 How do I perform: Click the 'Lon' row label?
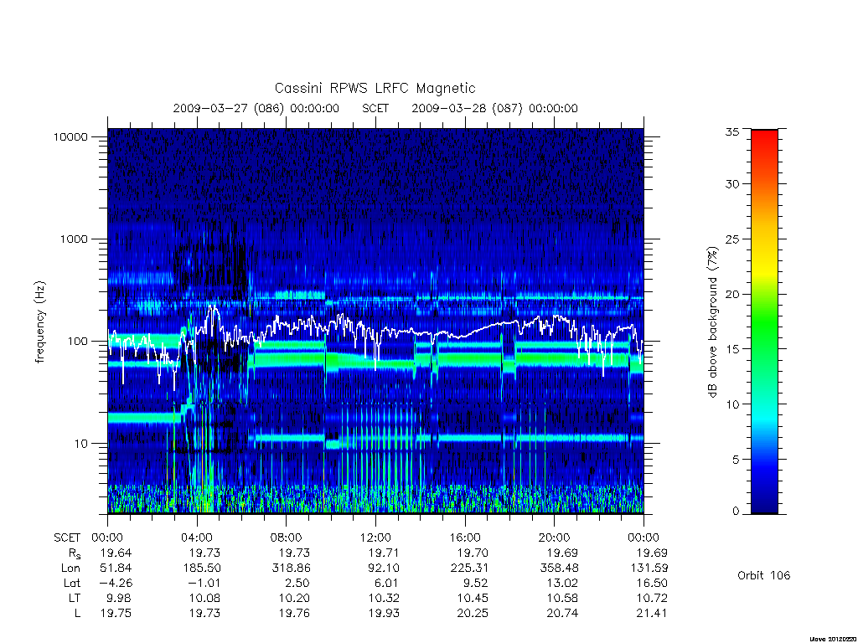(x=70, y=568)
